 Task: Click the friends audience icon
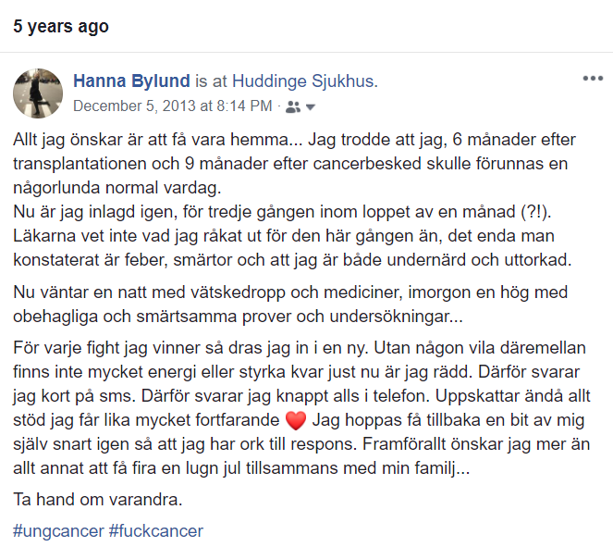(x=292, y=106)
